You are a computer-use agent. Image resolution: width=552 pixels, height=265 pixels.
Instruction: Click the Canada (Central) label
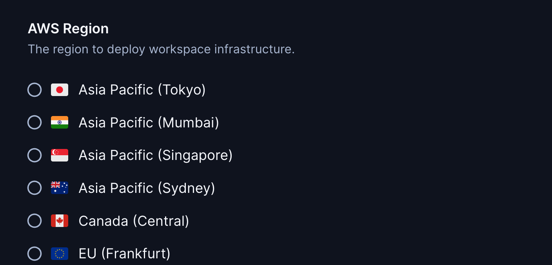134,221
